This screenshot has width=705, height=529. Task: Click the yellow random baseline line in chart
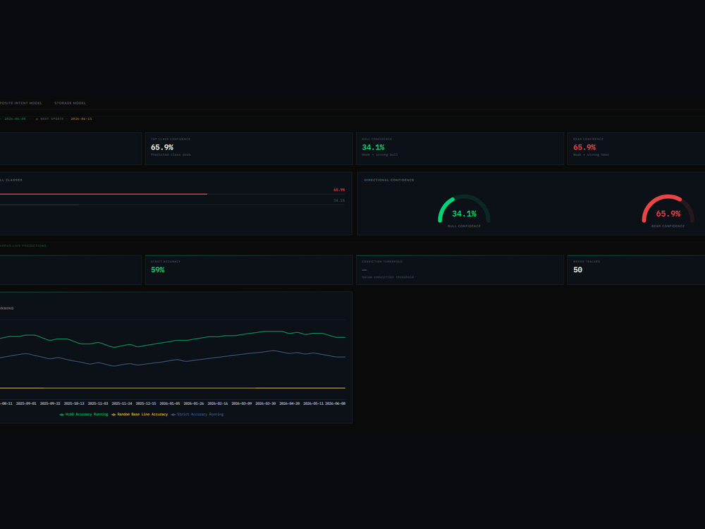[173, 388]
